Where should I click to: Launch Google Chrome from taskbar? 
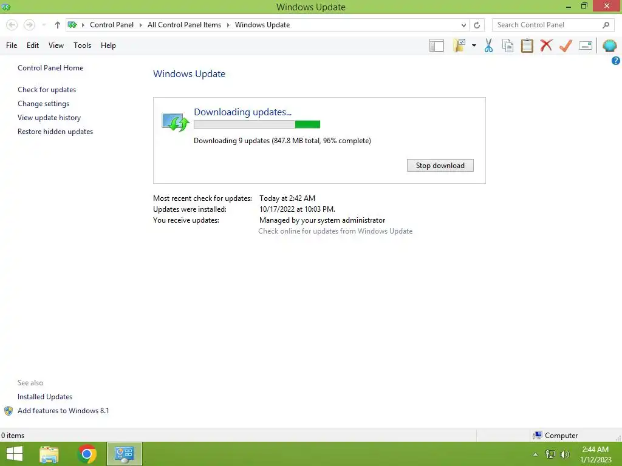tap(87, 454)
